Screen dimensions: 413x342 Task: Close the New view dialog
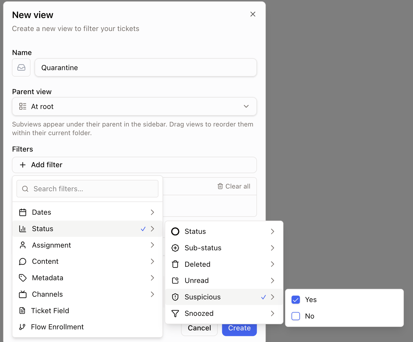point(253,14)
